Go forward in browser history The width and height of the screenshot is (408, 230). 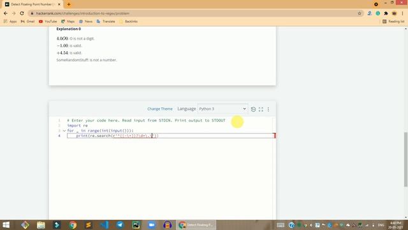click(14, 13)
